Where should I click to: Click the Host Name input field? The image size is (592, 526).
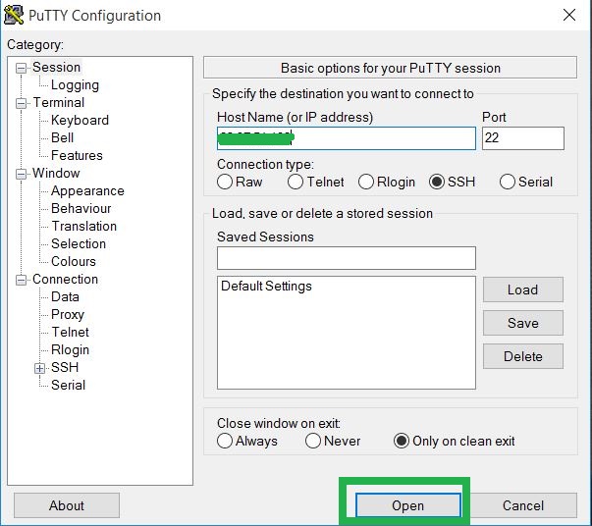tap(346, 138)
